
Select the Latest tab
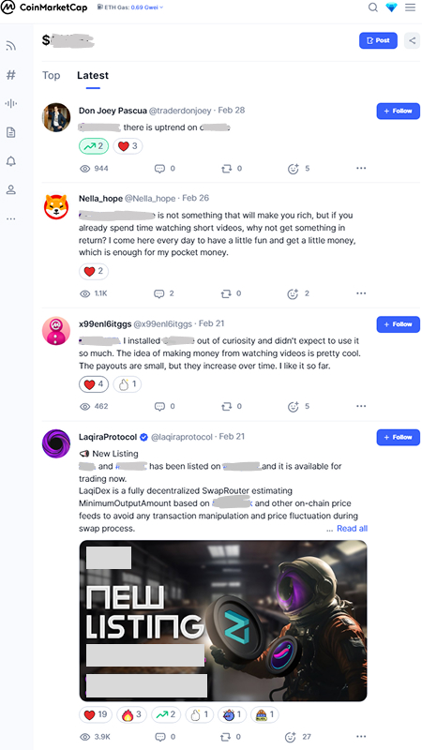pos(93,75)
